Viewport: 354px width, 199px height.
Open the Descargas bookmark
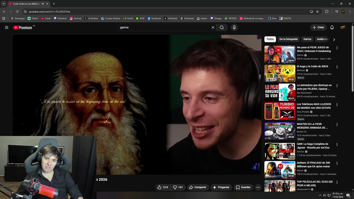coord(18,19)
